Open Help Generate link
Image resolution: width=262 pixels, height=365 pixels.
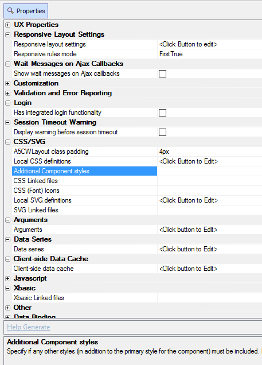tap(28, 327)
